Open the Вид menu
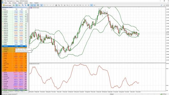169x95 pixels. click(10, 3)
